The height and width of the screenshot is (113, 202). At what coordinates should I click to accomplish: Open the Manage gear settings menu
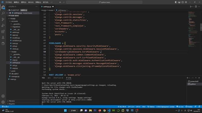pyautogui.click(x=3, y=102)
